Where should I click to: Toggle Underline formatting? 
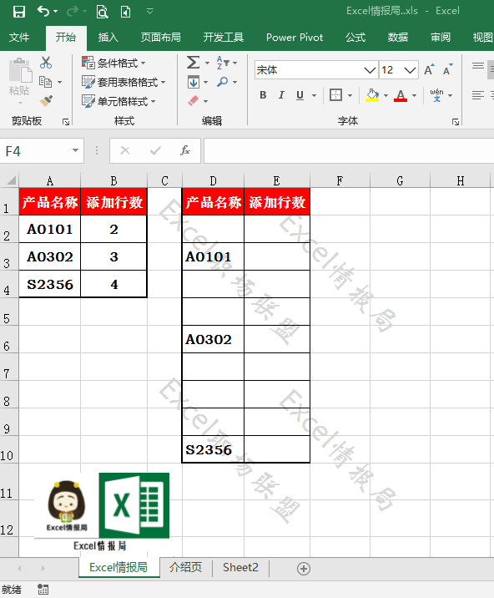coord(300,95)
